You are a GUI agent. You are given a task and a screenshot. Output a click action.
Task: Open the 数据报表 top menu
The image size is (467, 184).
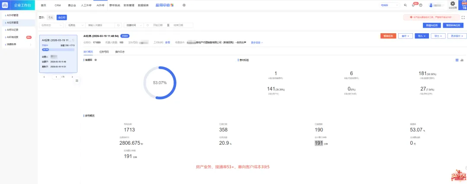(x=143, y=5)
